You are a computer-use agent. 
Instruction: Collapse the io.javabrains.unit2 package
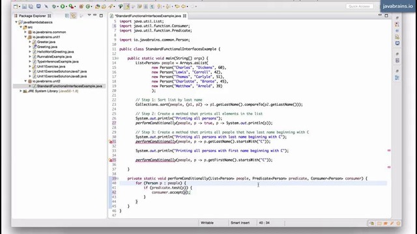(x=25, y=81)
